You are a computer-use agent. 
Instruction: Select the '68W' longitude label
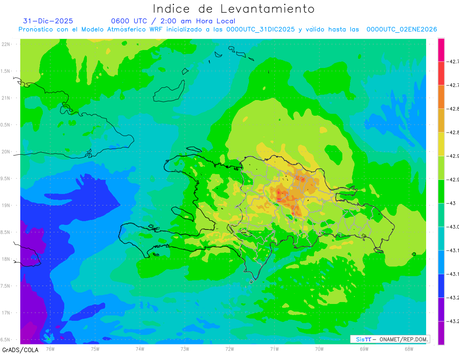tap(409, 349)
